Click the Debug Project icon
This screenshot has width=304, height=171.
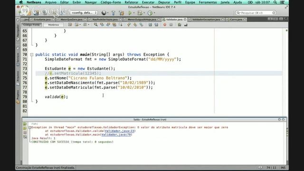(140, 13)
